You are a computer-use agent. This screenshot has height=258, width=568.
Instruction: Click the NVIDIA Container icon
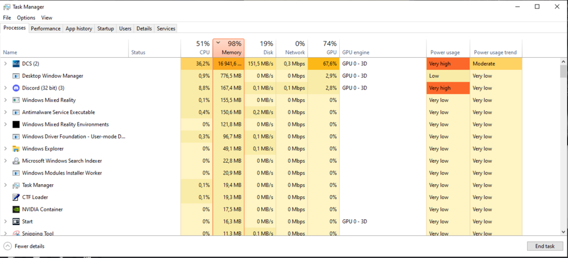16,209
